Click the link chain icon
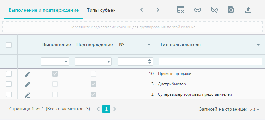The width and height of the screenshot is (265, 123). (x=197, y=10)
